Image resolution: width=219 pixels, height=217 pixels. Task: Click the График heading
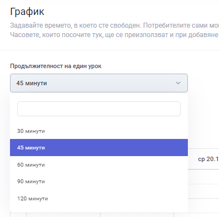click(x=27, y=12)
